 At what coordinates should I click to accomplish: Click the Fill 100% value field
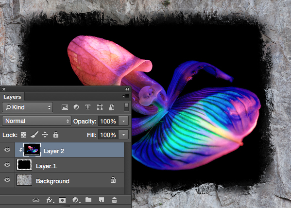click(x=108, y=135)
